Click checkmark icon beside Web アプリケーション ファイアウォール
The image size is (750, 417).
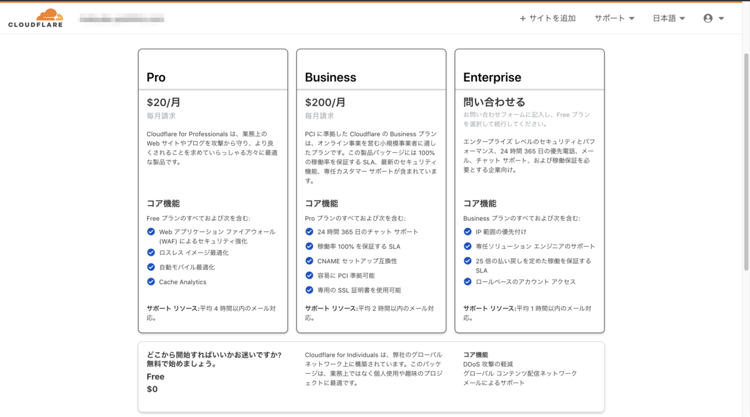[x=151, y=231]
